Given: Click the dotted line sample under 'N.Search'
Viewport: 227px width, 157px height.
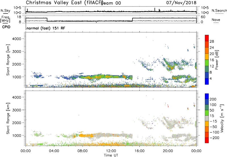Looking at the screenshot, I should coord(220,14).
